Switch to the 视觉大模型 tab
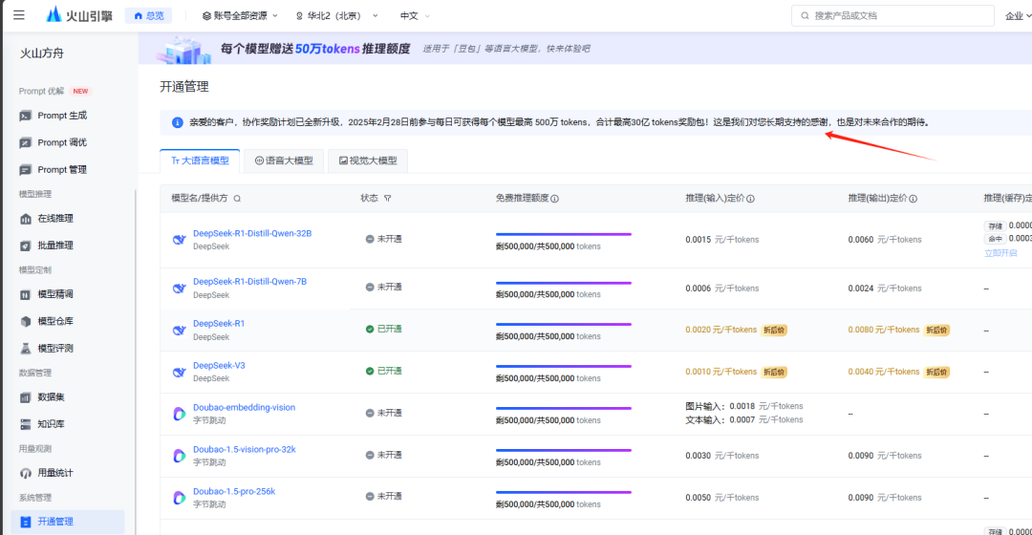 coord(368,160)
